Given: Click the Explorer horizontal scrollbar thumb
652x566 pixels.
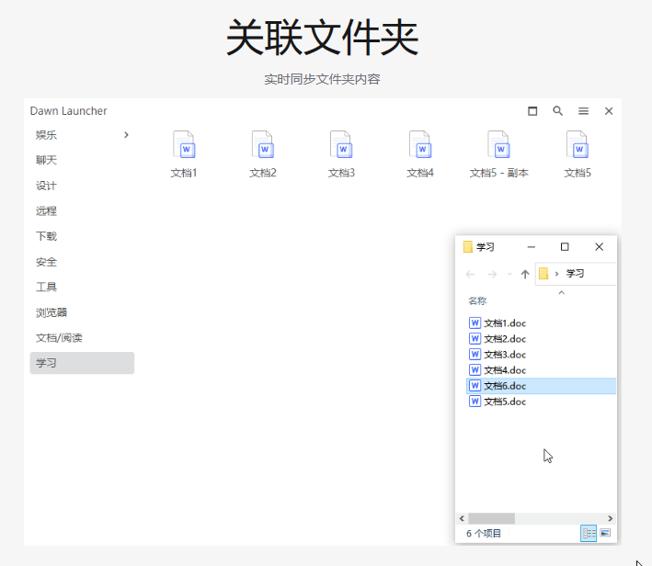Looking at the screenshot, I should click(491, 518).
